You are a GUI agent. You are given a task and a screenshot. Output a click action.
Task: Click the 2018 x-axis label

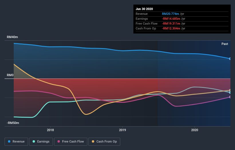[x=50, y=130]
